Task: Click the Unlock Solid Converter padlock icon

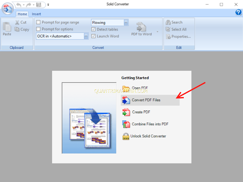Action: point(126,136)
